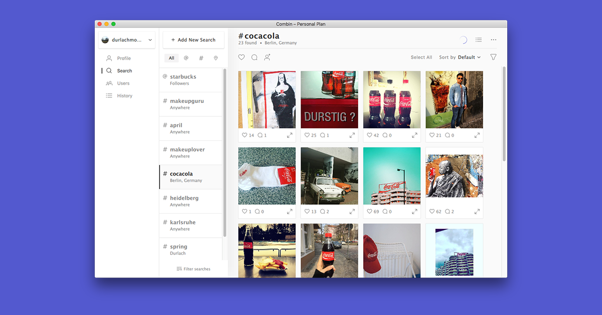
Task: Click the expand arrows on the teal sky post
Action: pyautogui.click(x=414, y=212)
